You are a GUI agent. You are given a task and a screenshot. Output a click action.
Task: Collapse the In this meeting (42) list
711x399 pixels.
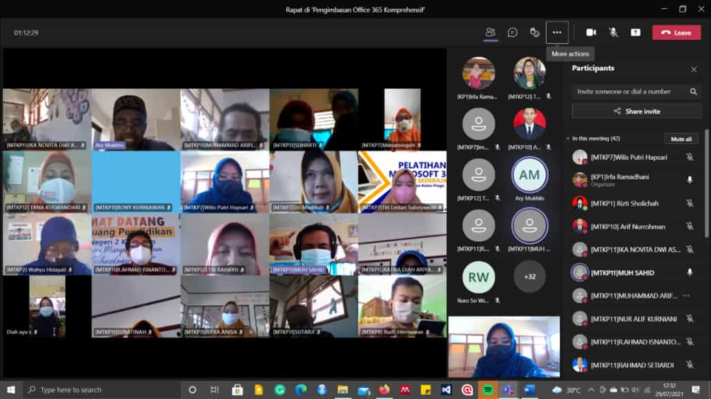[567, 139]
